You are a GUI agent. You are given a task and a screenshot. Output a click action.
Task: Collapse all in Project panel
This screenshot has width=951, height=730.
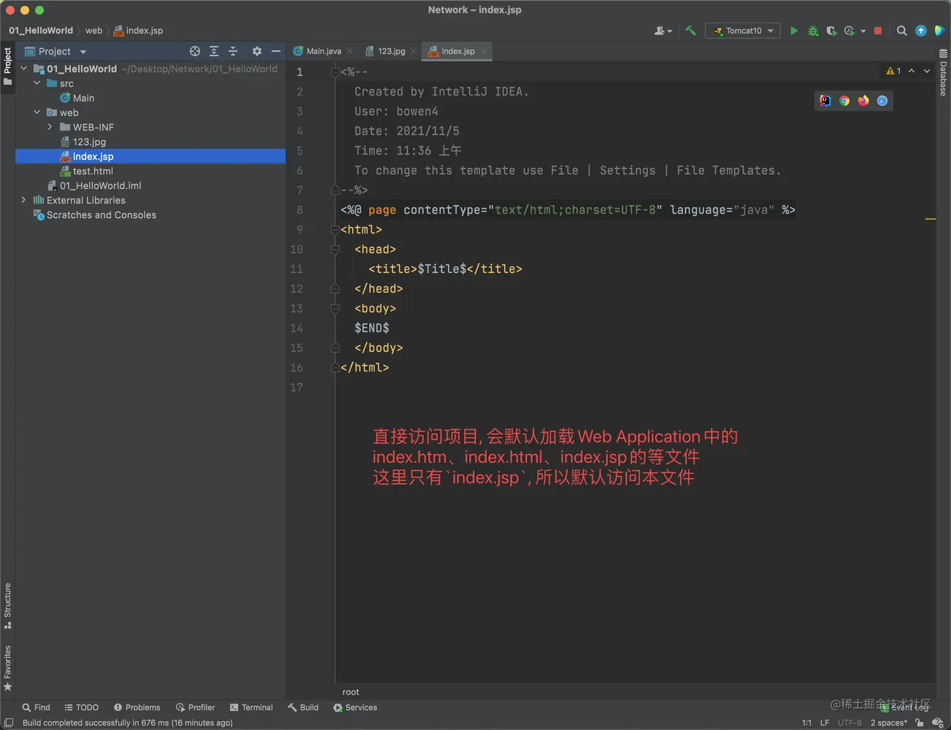[233, 51]
